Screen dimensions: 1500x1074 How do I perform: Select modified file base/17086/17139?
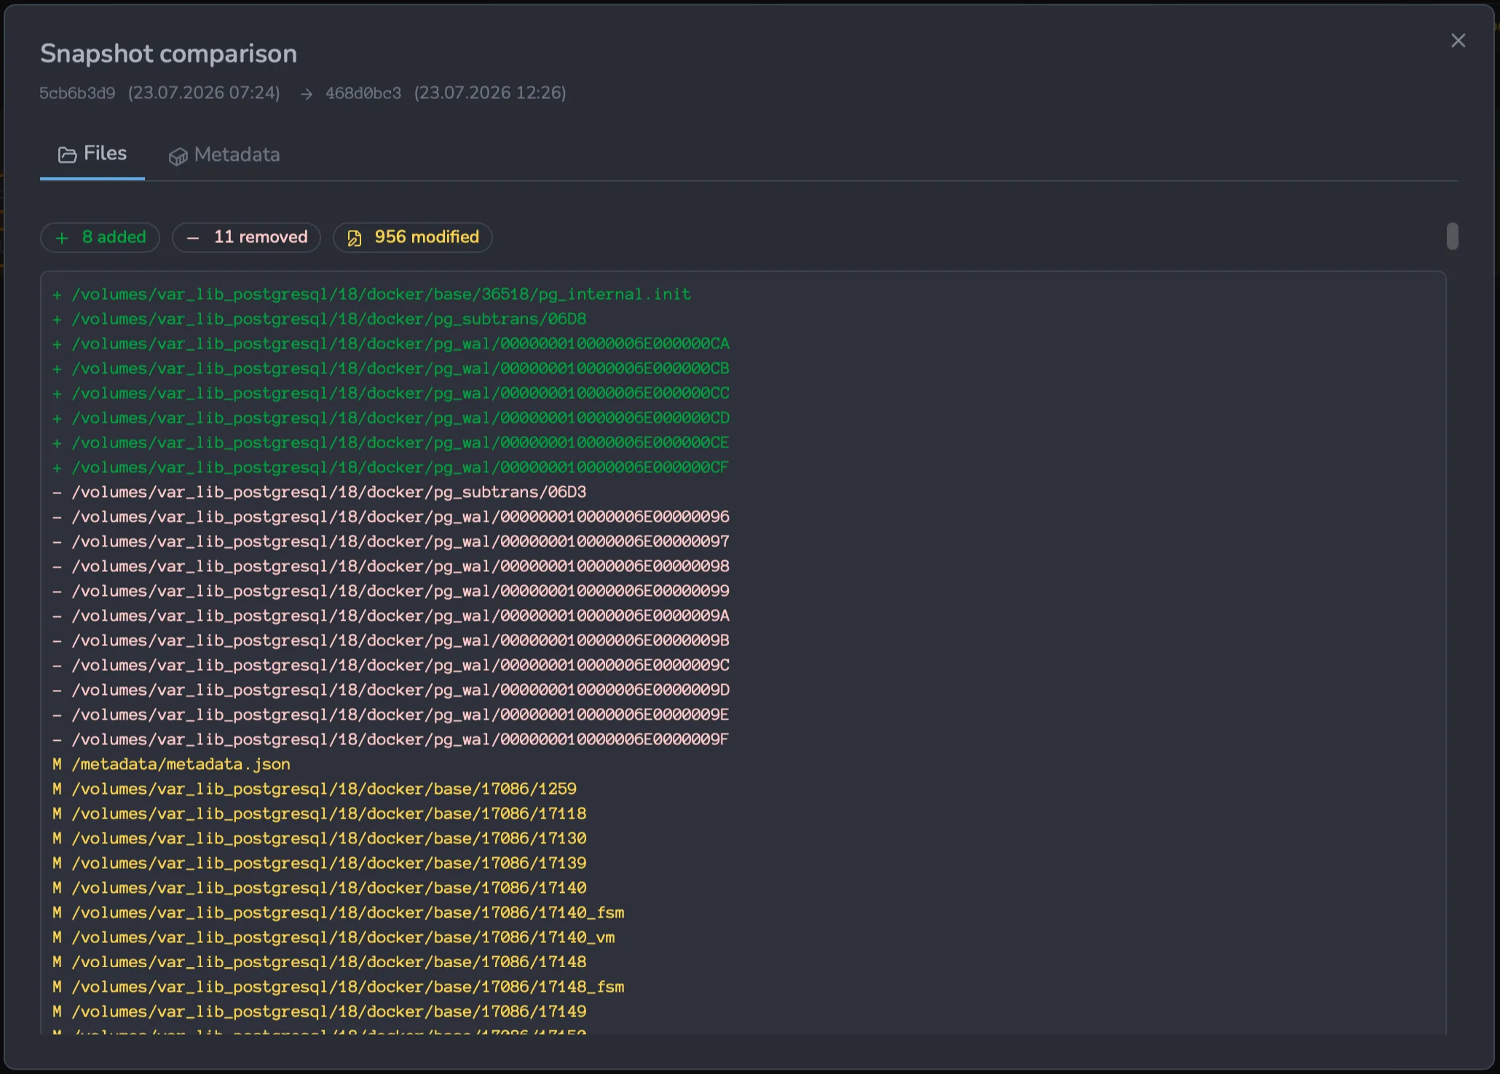(x=320, y=864)
